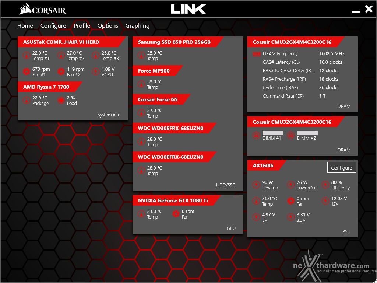Viewport: 377px width, 283px height.
Task: Click the '119 rpm' Fan #2 reading
Action: click(x=76, y=69)
